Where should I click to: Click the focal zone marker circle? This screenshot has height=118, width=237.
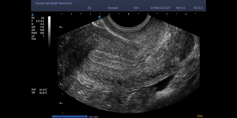(64, 70)
